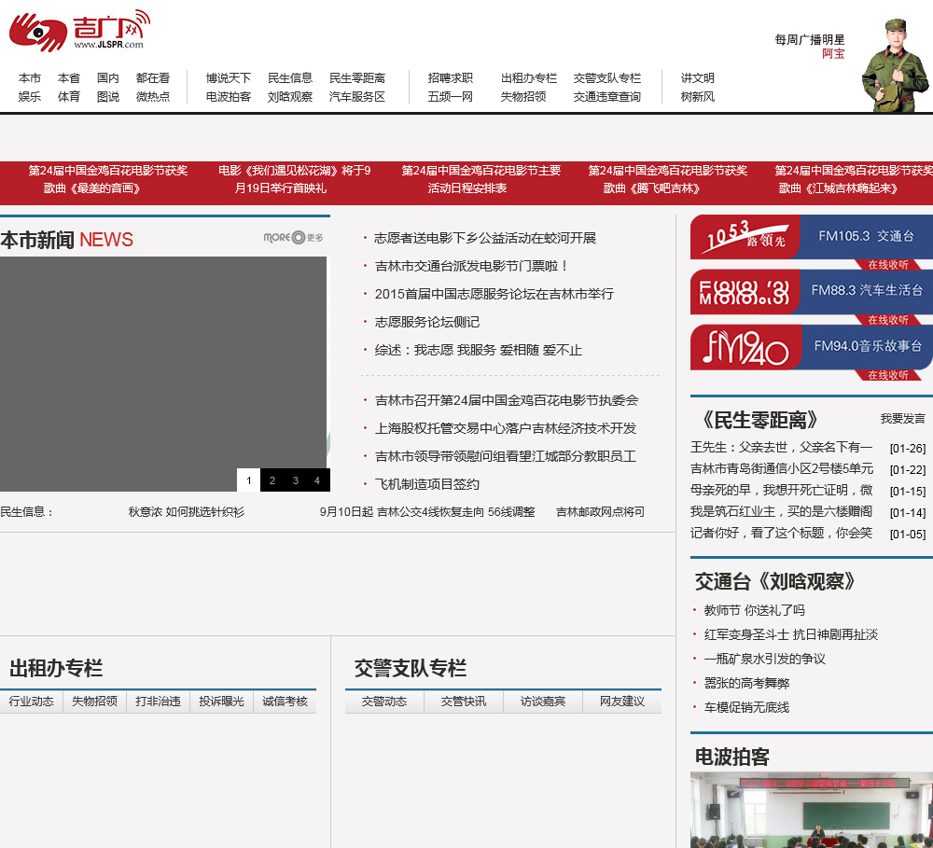The width and height of the screenshot is (933, 848).
Task: Open the FM105.3 交通台 radio banner
Action: click(x=812, y=237)
